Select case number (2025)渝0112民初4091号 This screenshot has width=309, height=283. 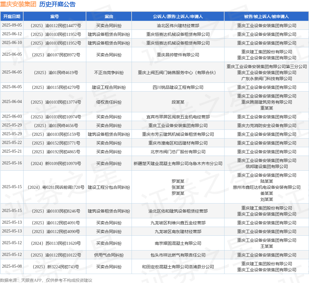pyautogui.click(x=56, y=222)
